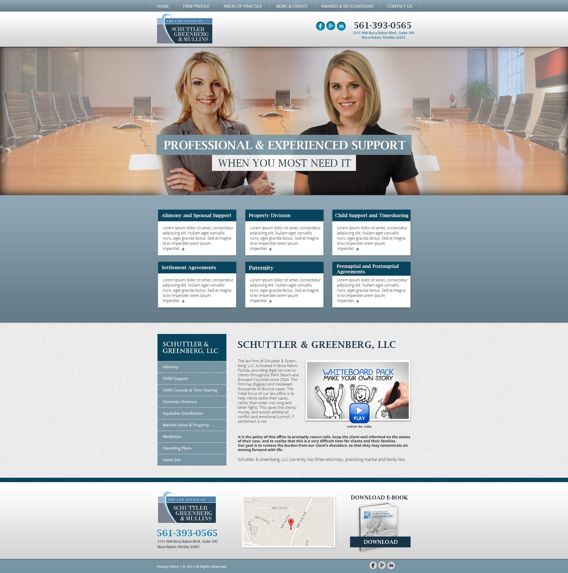Open the Google+ icon in the header
This screenshot has height=573, width=568.
click(x=331, y=26)
